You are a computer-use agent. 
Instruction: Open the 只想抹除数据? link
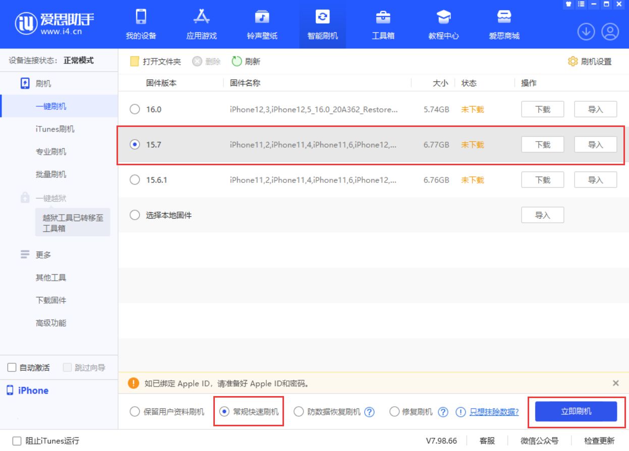click(x=493, y=411)
